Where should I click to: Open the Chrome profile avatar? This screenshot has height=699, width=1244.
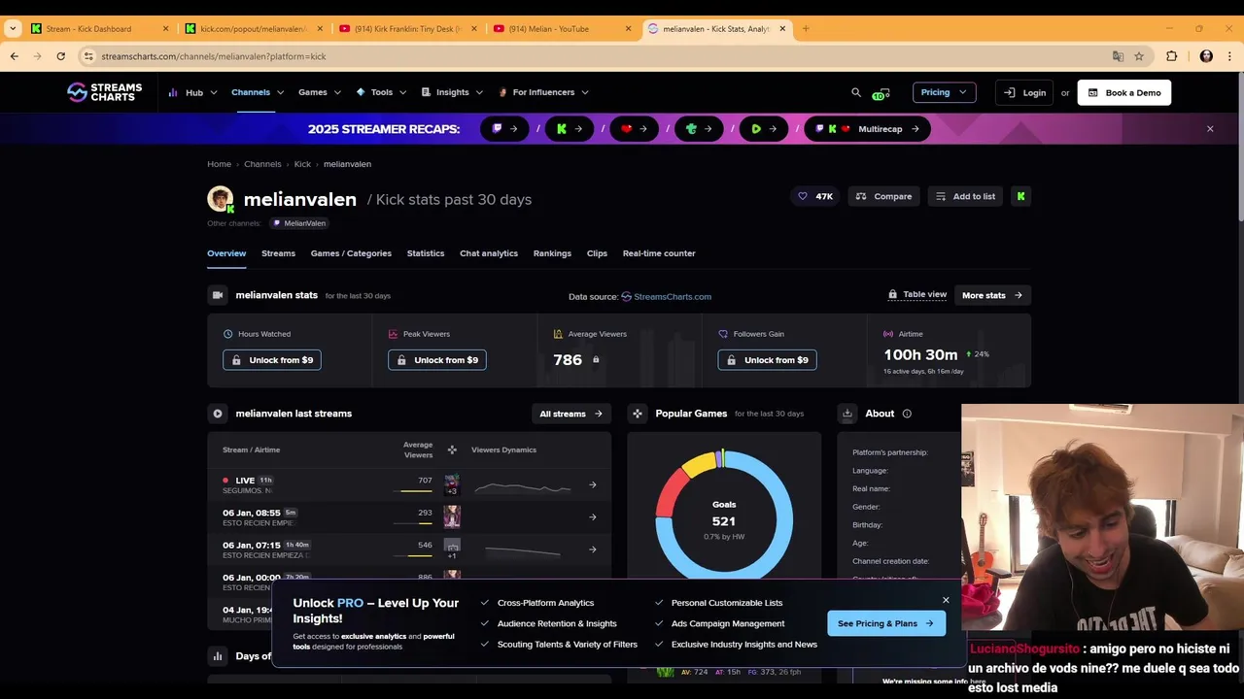click(x=1206, y=56)
